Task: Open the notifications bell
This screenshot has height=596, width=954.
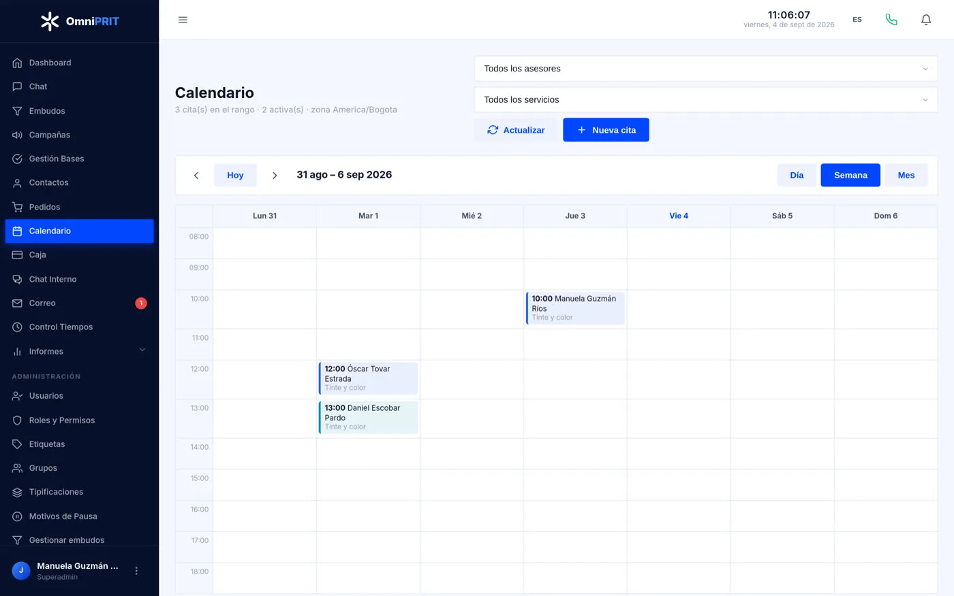Action: point(926,20)
